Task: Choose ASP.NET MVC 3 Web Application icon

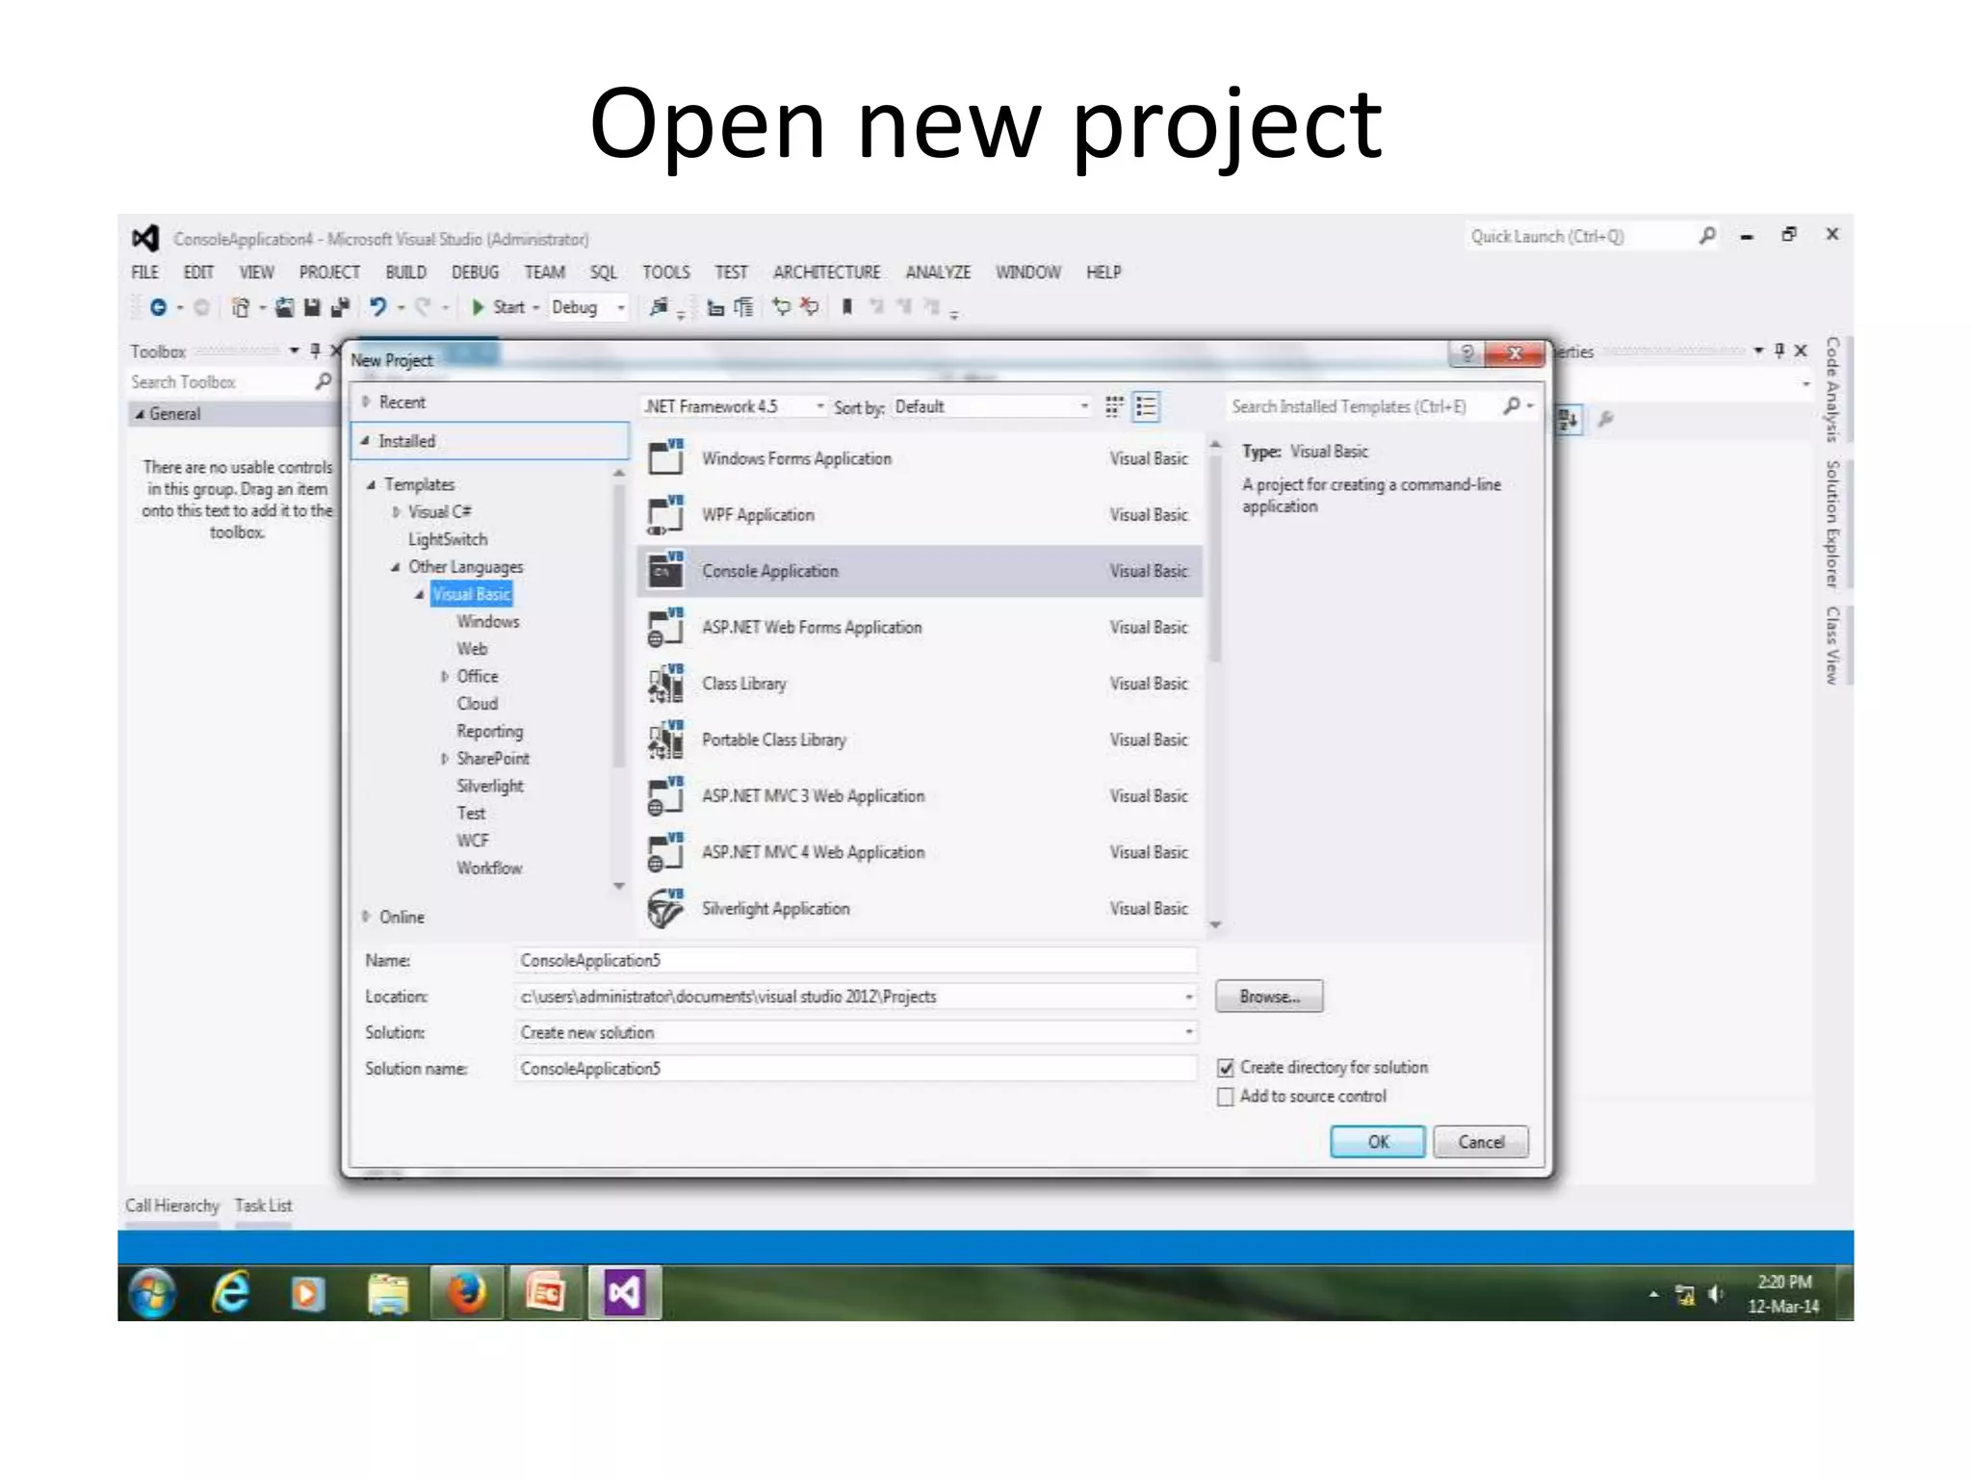Action: point(665,795)
